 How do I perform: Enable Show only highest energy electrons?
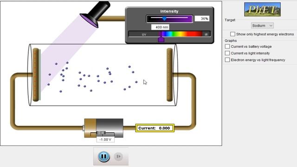pyautogui.click(x=232, y=34)
